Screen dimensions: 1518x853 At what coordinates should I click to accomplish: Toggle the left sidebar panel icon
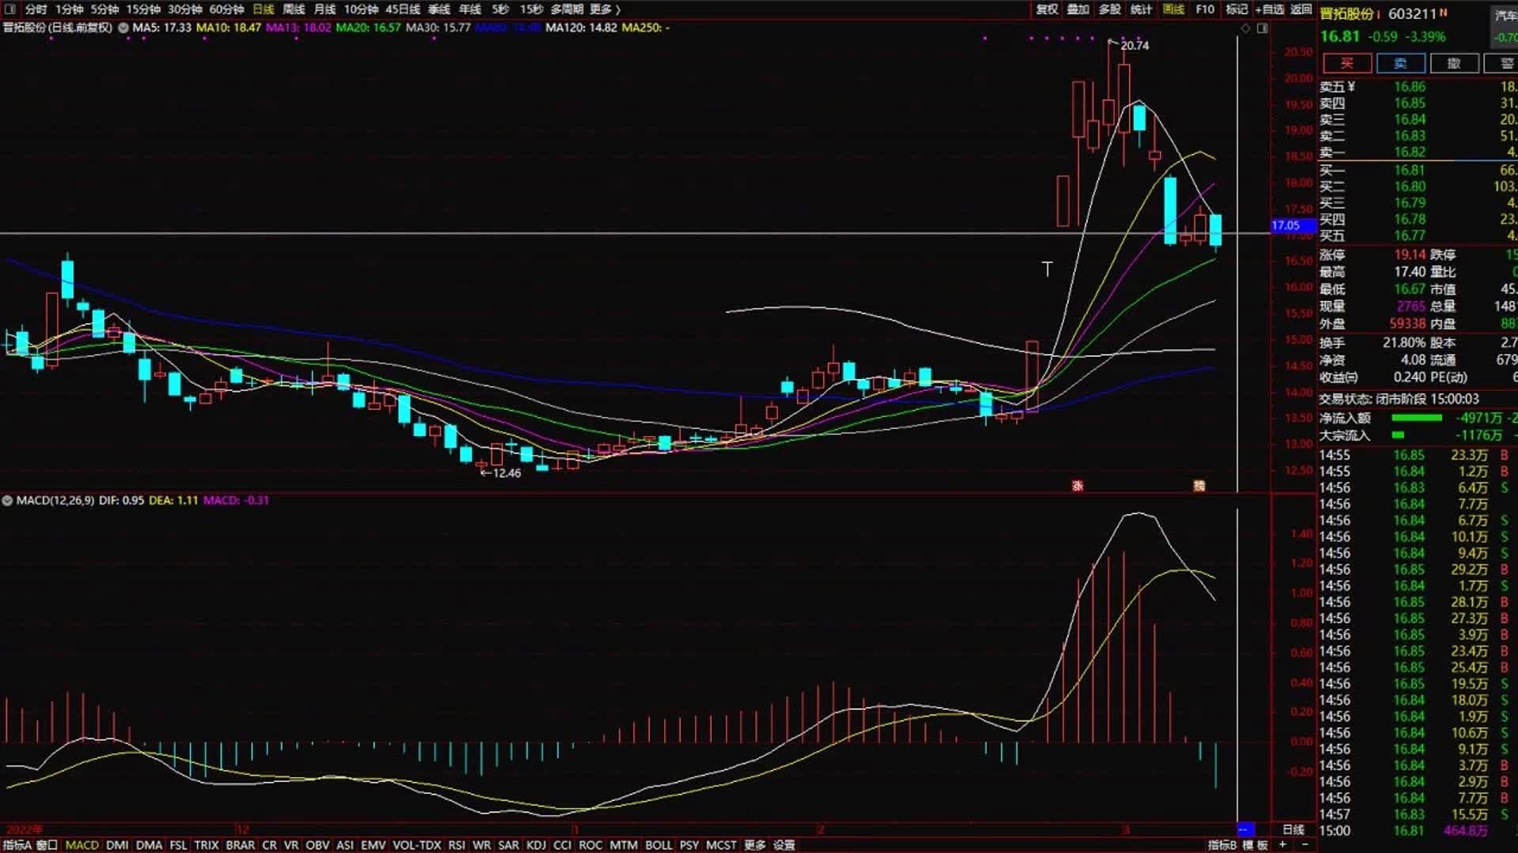click(9, 9)
